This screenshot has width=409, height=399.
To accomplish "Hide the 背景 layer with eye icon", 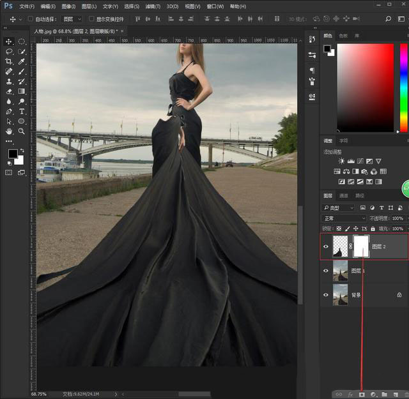I will click(326, 295).
